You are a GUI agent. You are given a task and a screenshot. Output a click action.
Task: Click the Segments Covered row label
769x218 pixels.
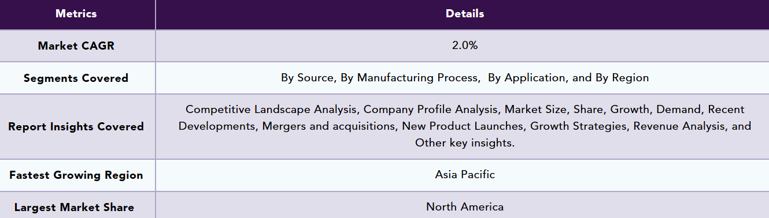[76, 78]
